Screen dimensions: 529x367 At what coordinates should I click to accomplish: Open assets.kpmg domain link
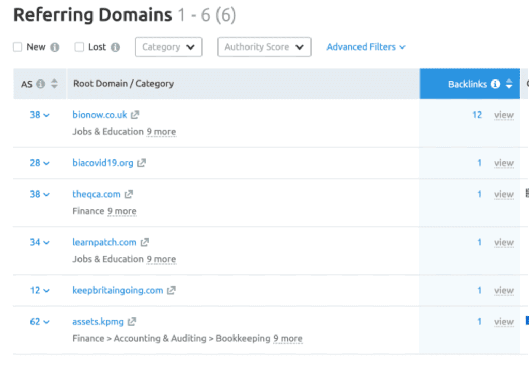coord(98,322)
